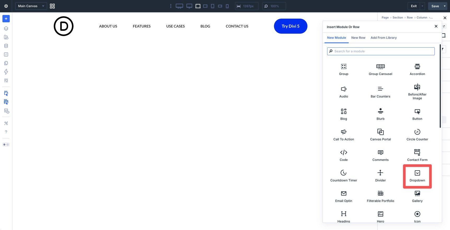Screen dimensions: 450x230
Task: Click Row in the breadcrumb
Action: [x=409, y=18]
